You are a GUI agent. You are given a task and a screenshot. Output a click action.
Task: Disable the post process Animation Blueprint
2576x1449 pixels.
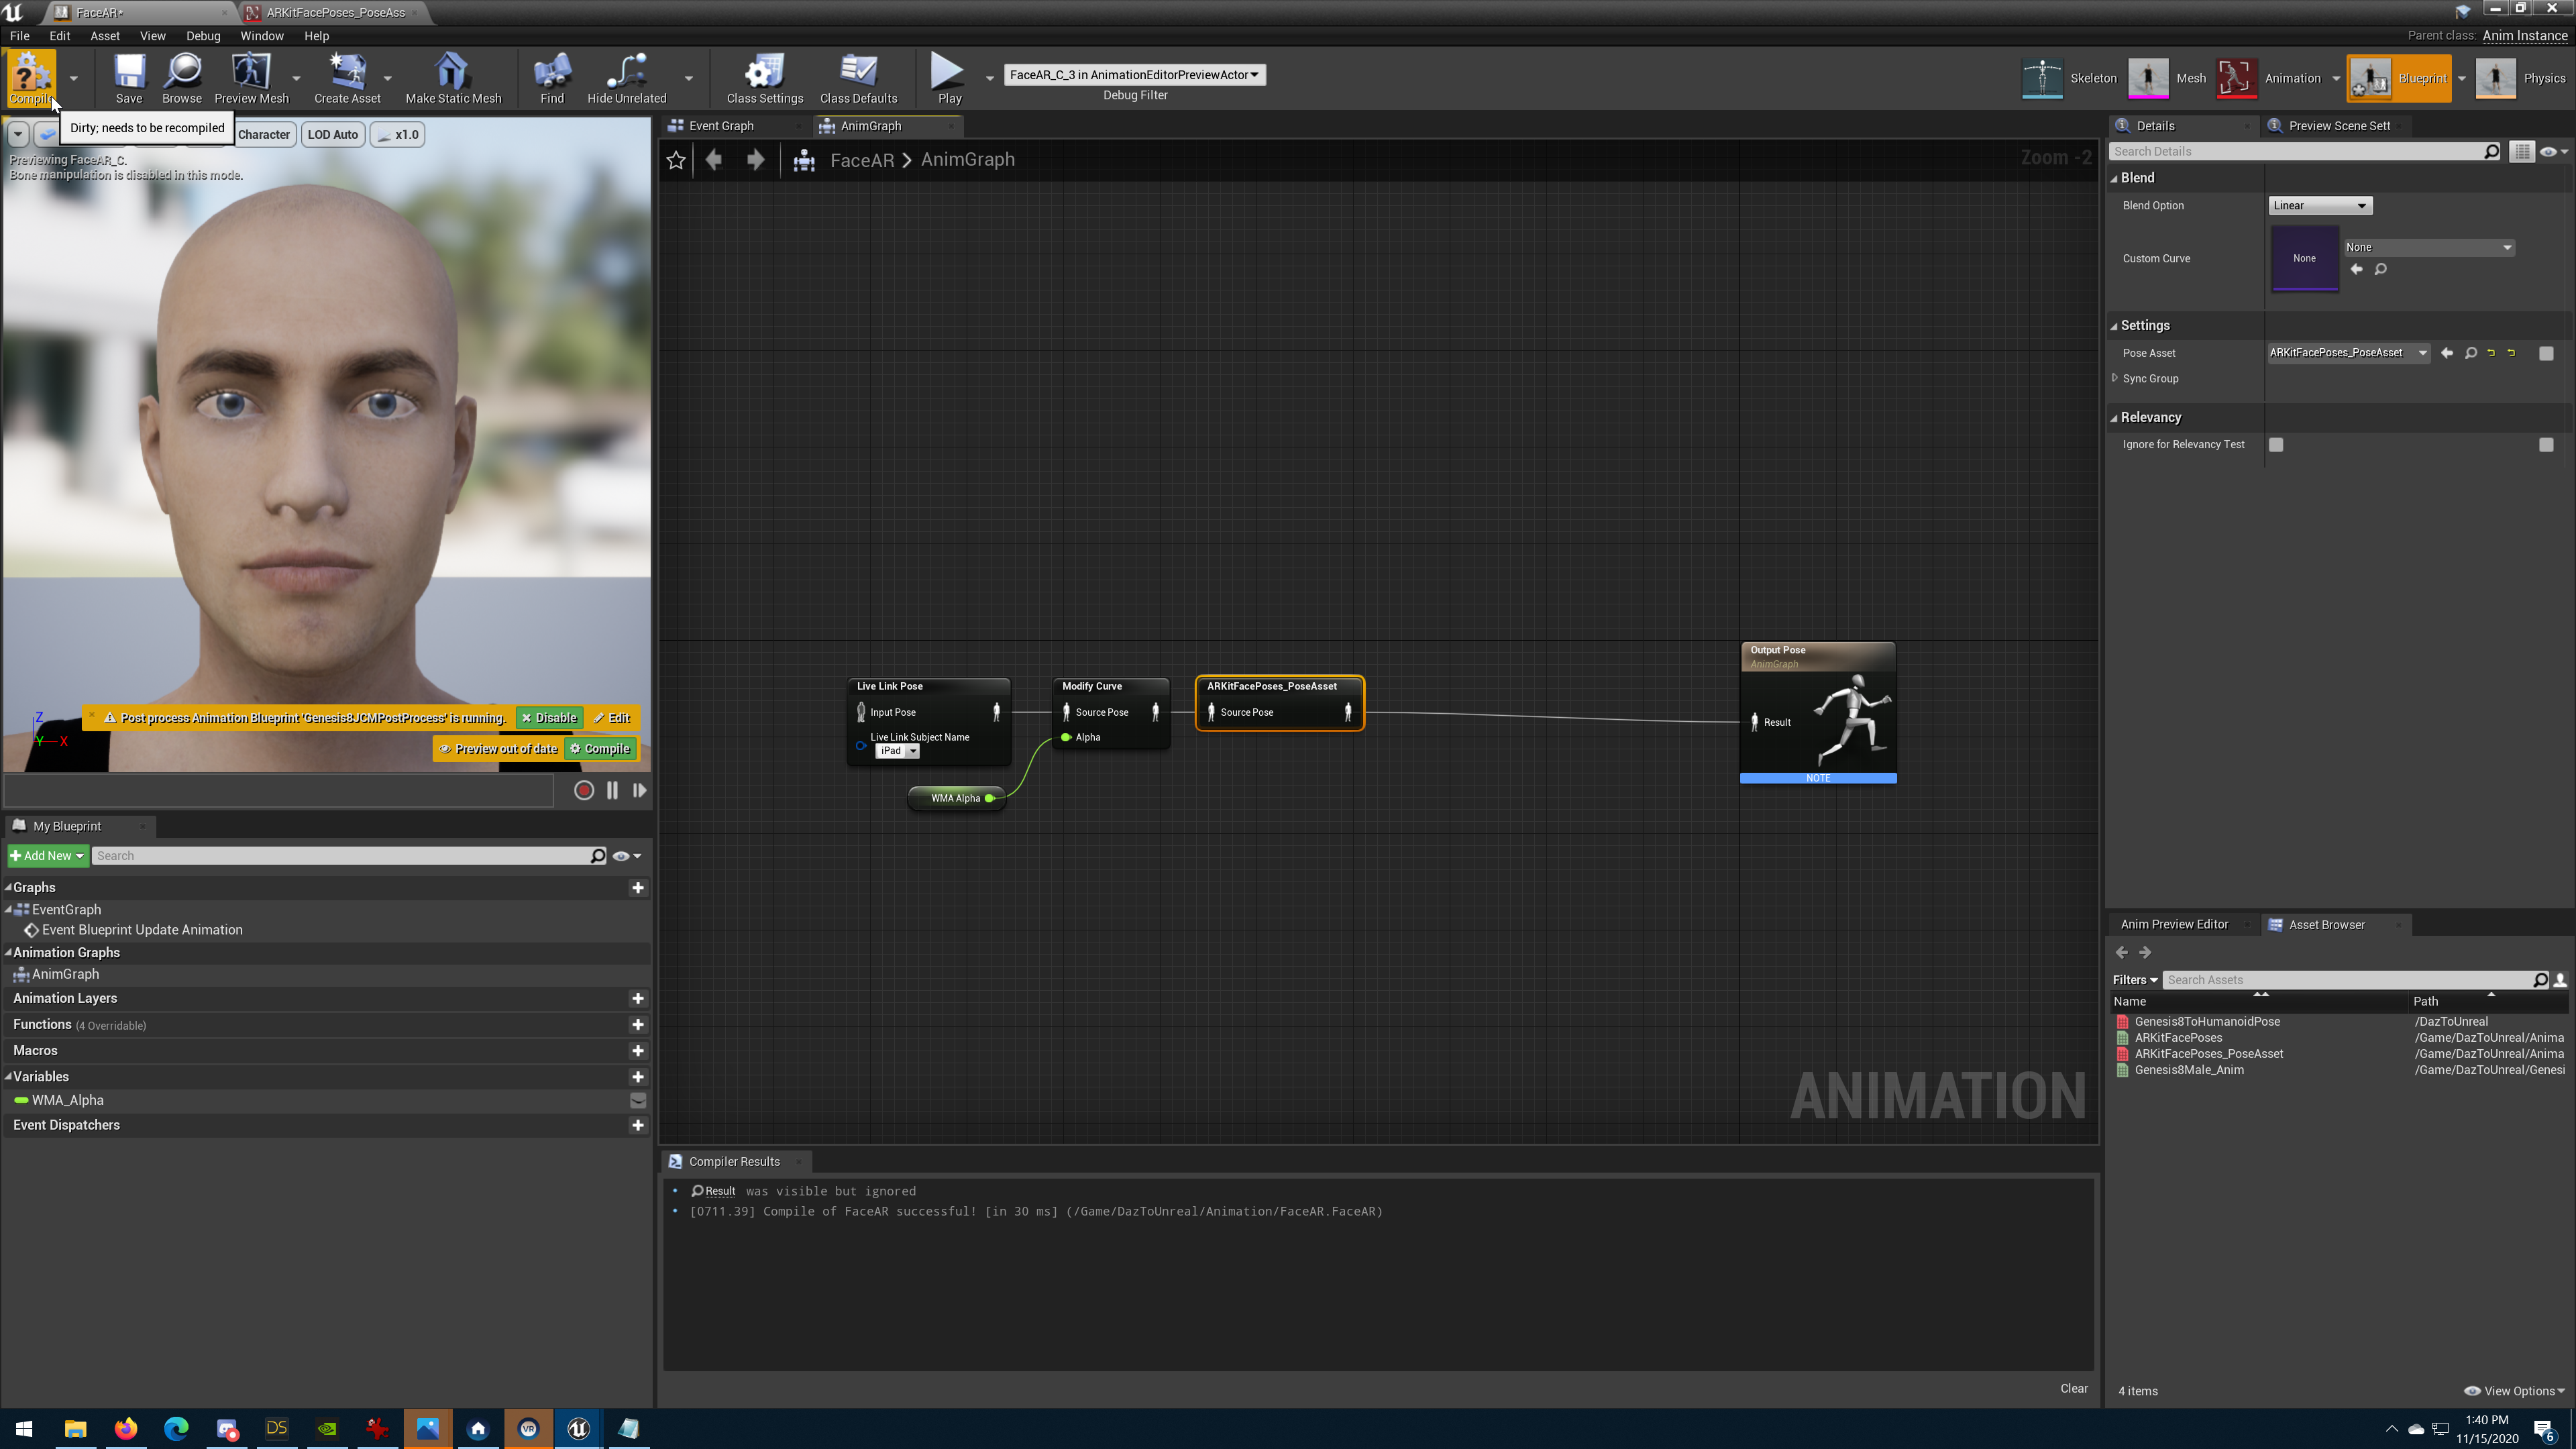coord(549,718)
